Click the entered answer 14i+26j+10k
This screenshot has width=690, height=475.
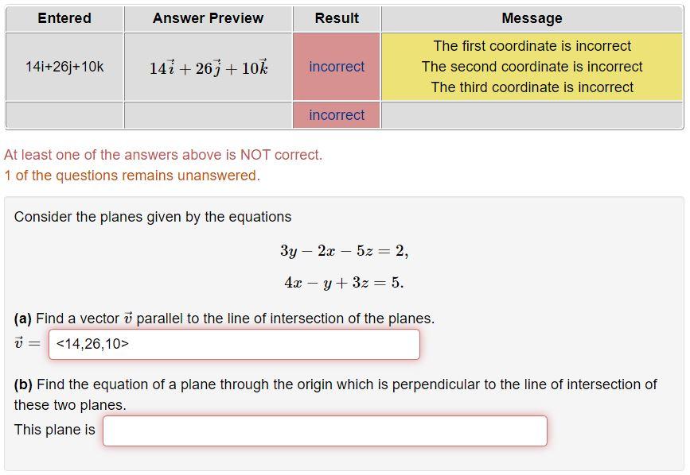[64, 67]
